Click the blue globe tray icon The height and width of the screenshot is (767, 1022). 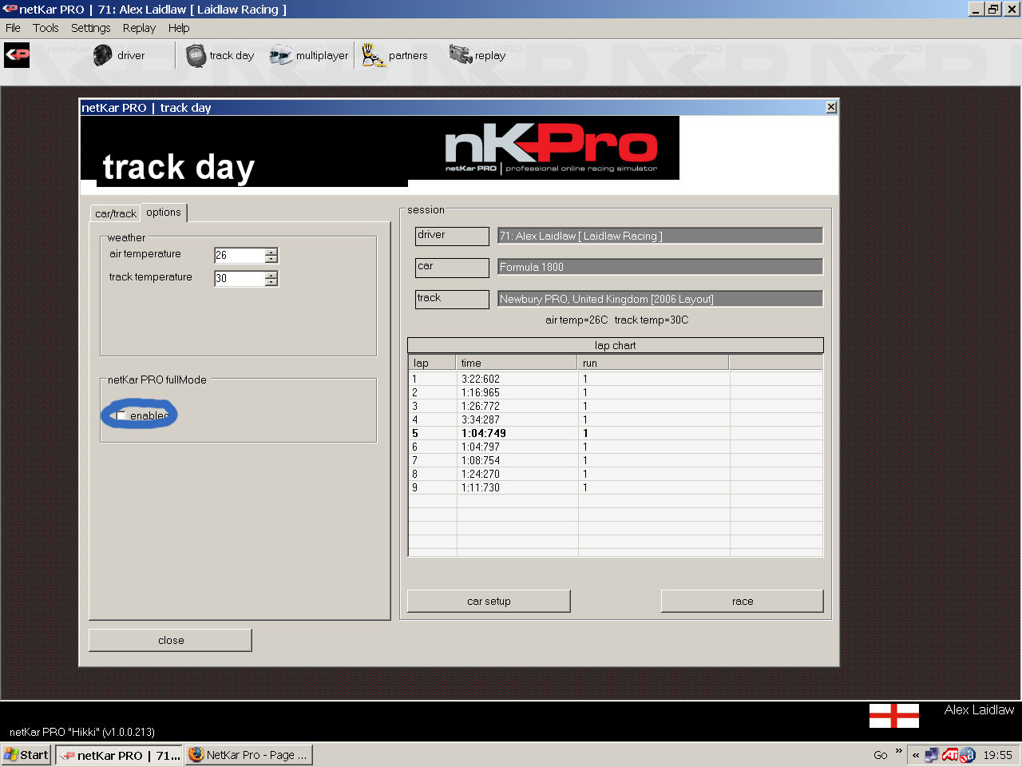(x=968, y=755)
